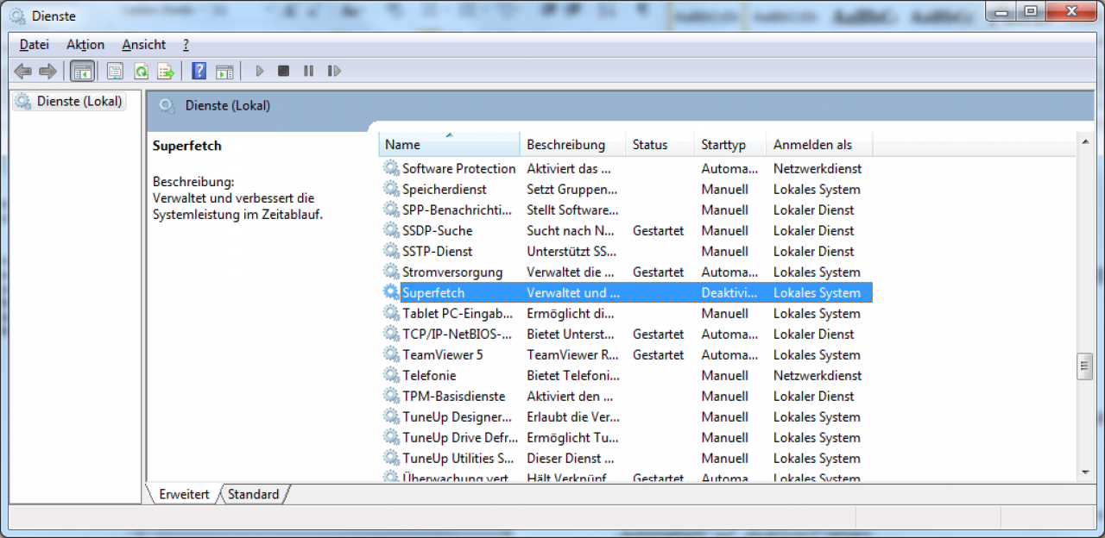Open the Datei menu
Screen dimensions: 1105x538
pyautogui.click(x=35, y=45)
